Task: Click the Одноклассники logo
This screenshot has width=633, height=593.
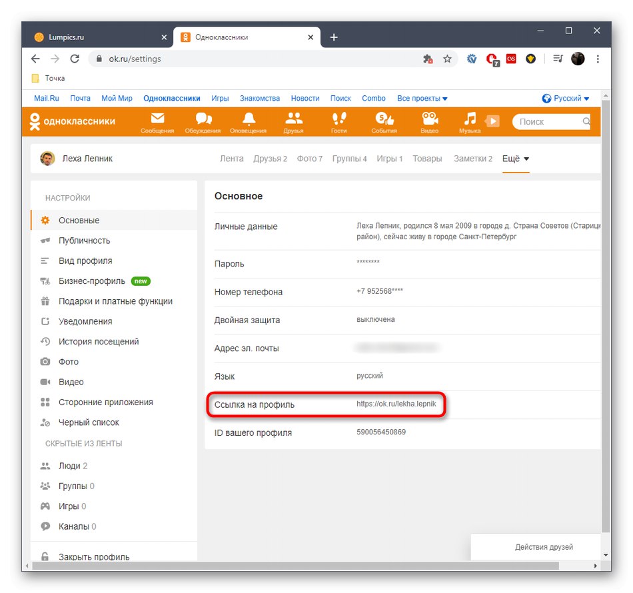Action: click(x=73, y=121)
